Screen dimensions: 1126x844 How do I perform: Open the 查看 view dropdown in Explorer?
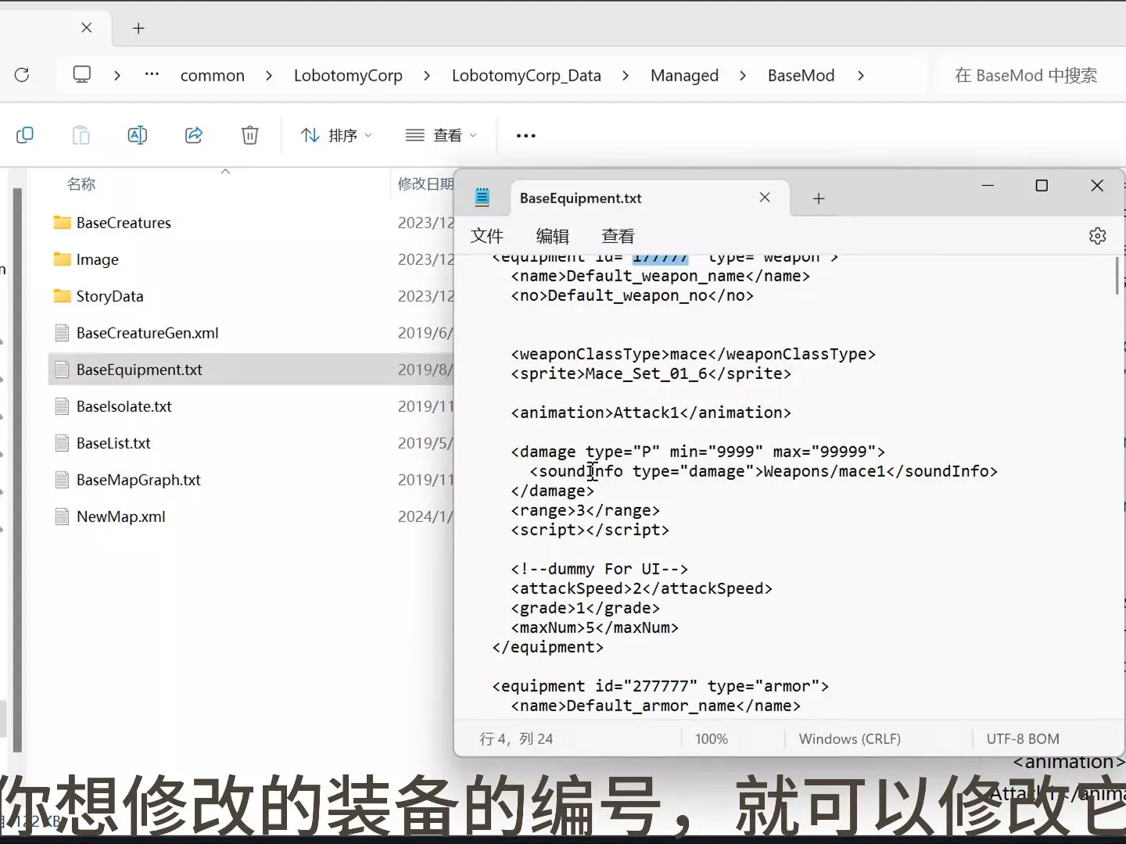441,135
